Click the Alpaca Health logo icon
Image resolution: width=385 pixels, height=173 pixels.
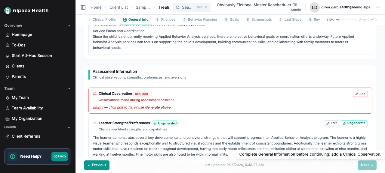(x=8, y=10)
